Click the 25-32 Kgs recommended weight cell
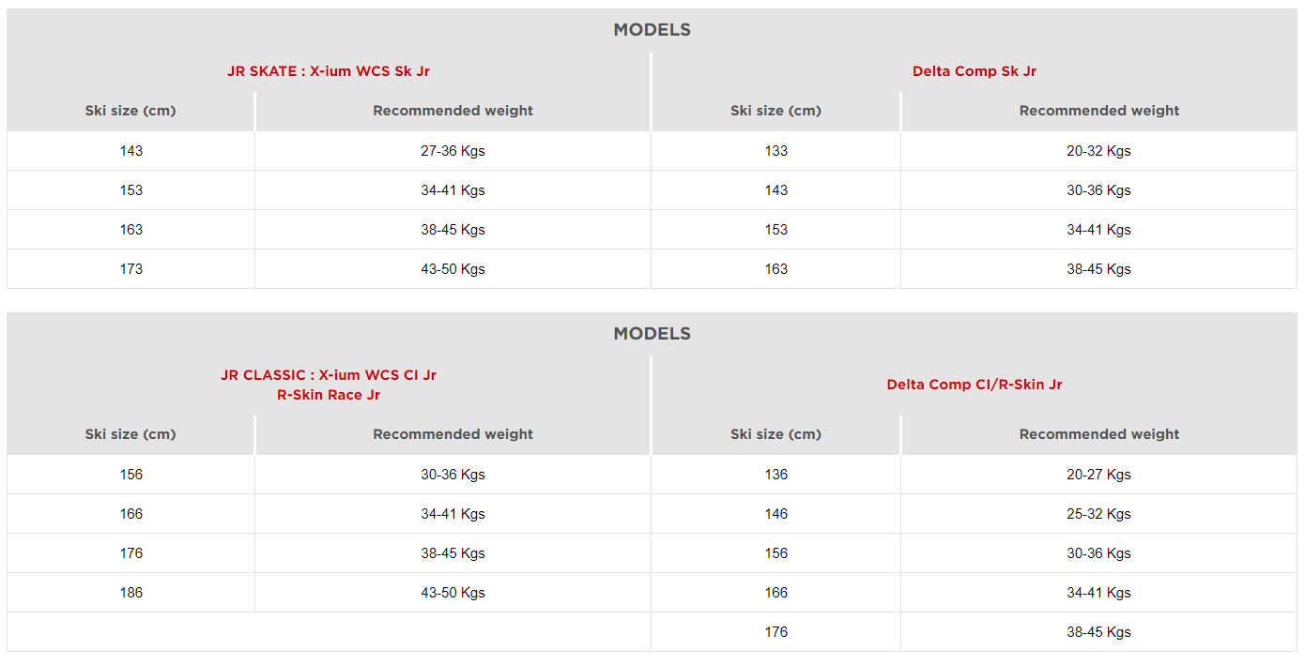The width and height of the screenshot is (1305, 665). (1098, 514)
